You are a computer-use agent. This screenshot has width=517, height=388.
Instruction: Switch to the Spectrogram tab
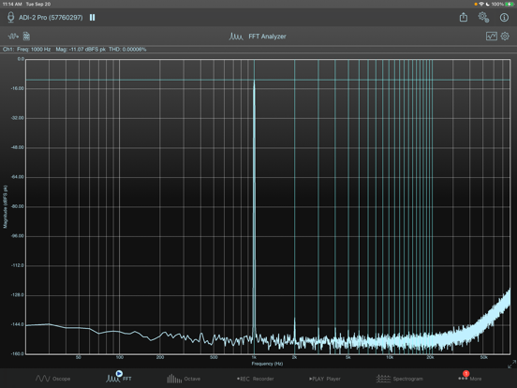pyautogui.click(x=400, y=379)
